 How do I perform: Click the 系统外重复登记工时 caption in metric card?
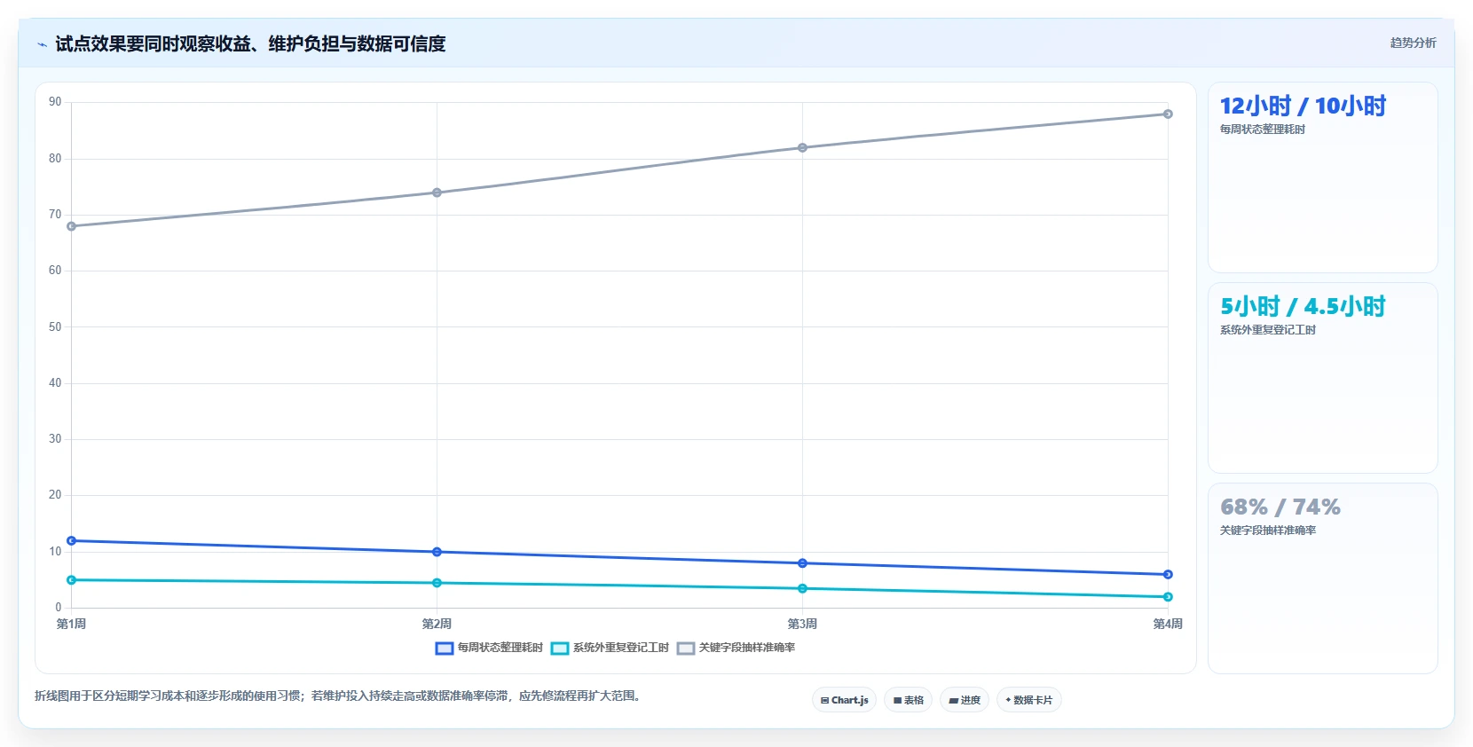coord(1267,330)
